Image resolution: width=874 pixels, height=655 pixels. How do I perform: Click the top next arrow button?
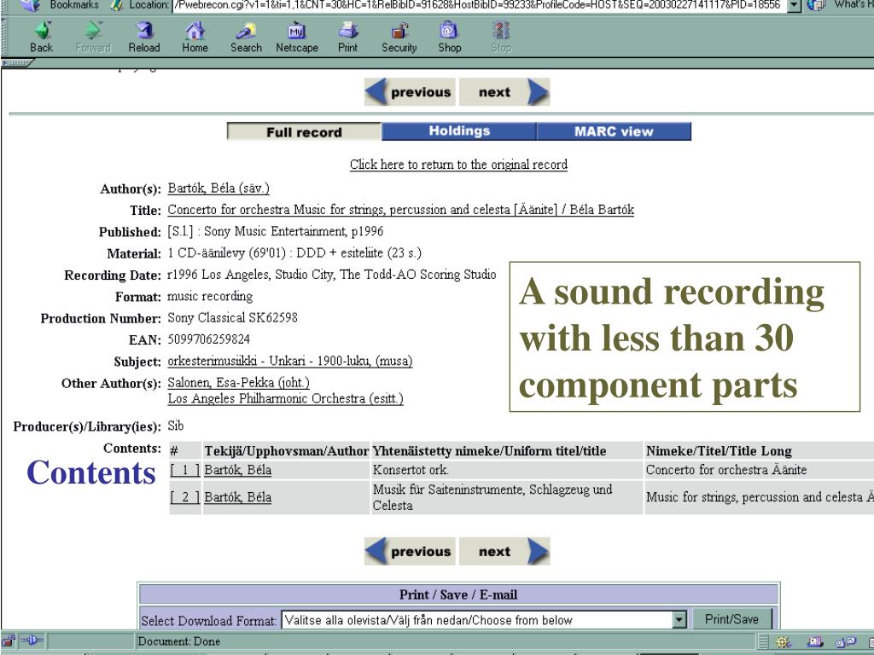coord(504,92)
